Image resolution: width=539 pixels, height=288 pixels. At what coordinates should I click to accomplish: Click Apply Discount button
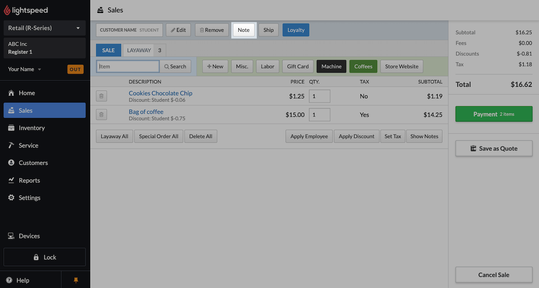(x=356, y=136)
